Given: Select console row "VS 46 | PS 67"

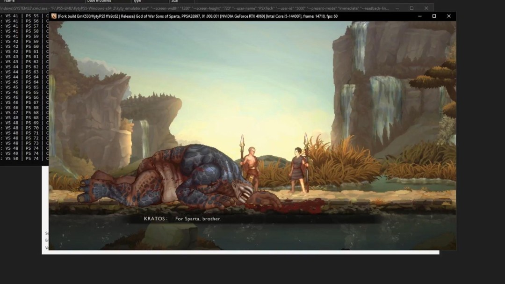Looking at the screenshot, I should click(24, 102).
